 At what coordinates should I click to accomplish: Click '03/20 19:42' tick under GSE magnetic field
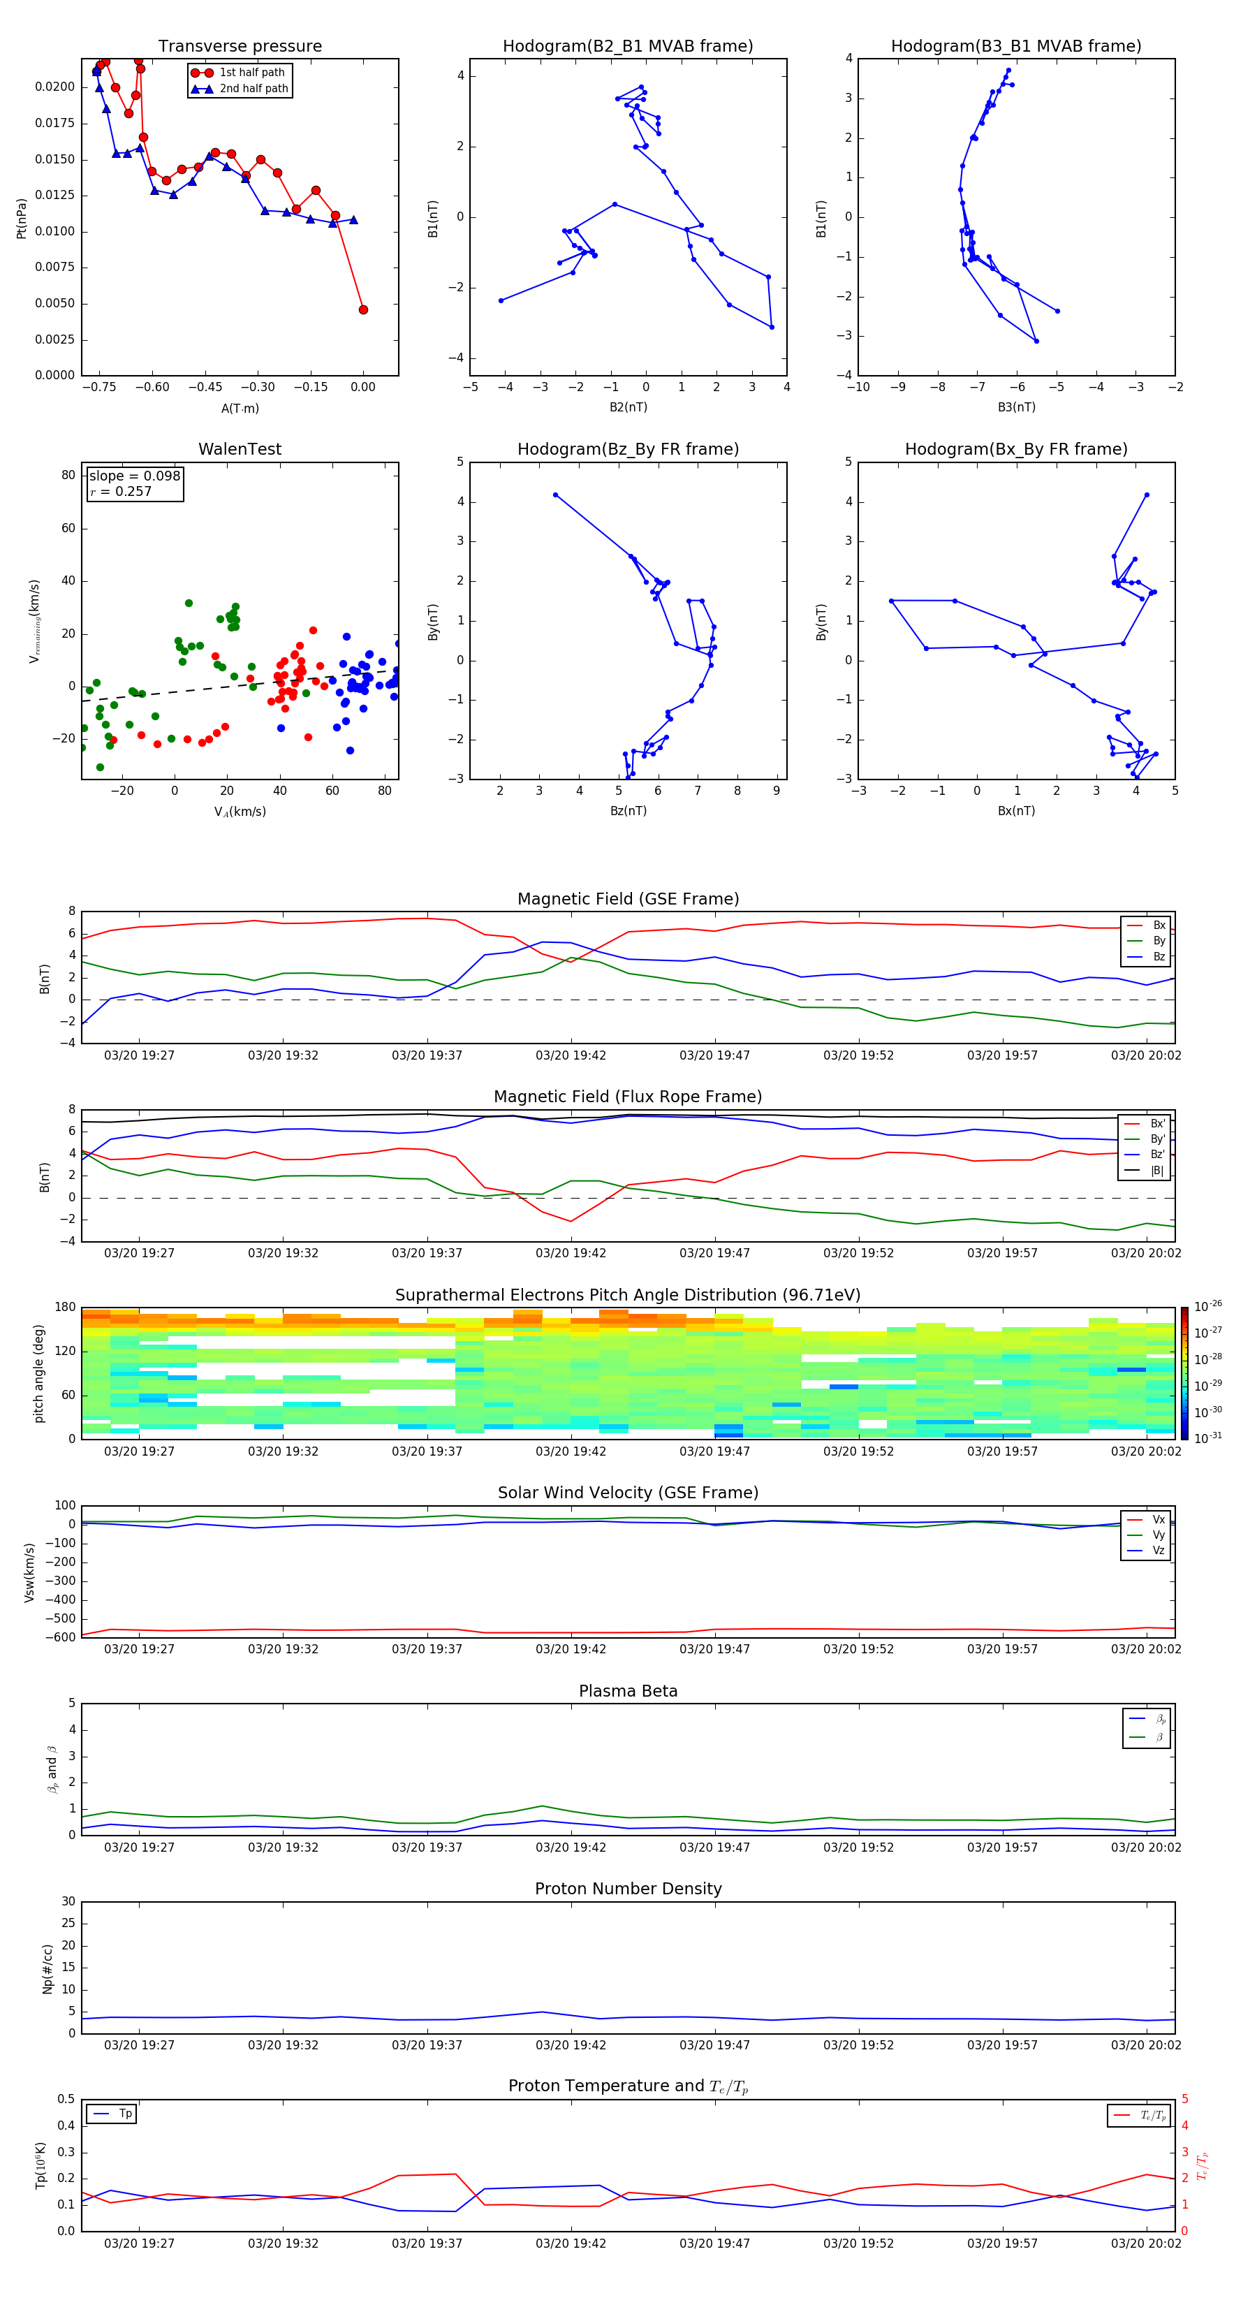coord(571,1056)
